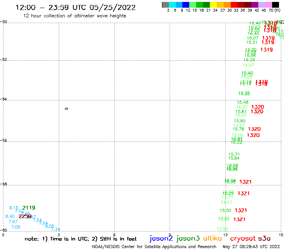Image resolution: width=284 pixels, height=250 pixels.
Task: Click the 'cryosat' satellite legend label
Action: pos(243,238)
